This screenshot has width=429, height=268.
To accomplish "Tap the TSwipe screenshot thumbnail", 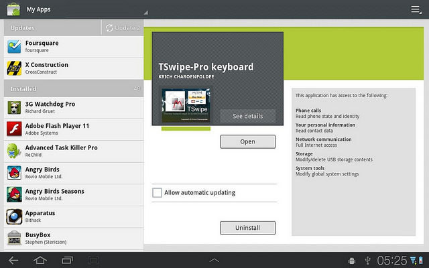I will (186, 105).
